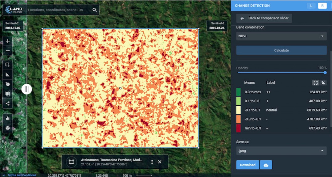Click the 6019.63 km² neutral area value
This screenshot has width=332, height=177.
tap(317, 110)
